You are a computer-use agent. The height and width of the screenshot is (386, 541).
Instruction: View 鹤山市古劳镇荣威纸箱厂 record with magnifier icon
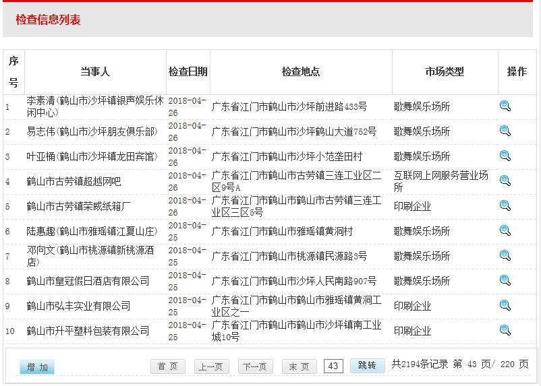[505, 205]
